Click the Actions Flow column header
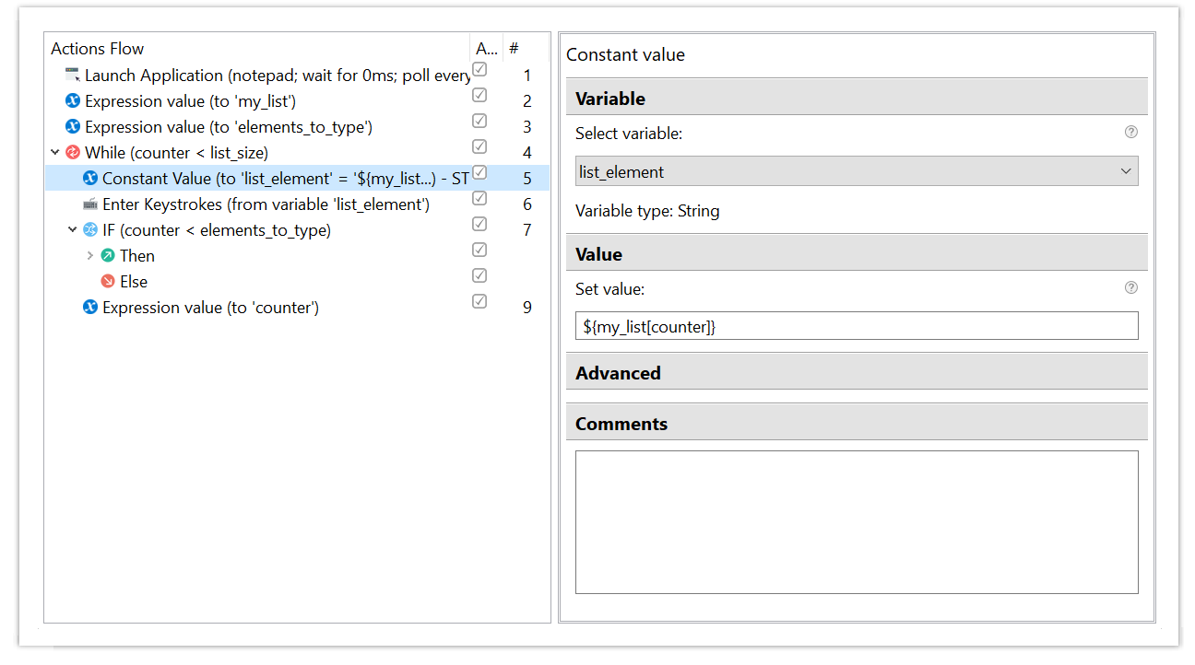 click(257, 48)
